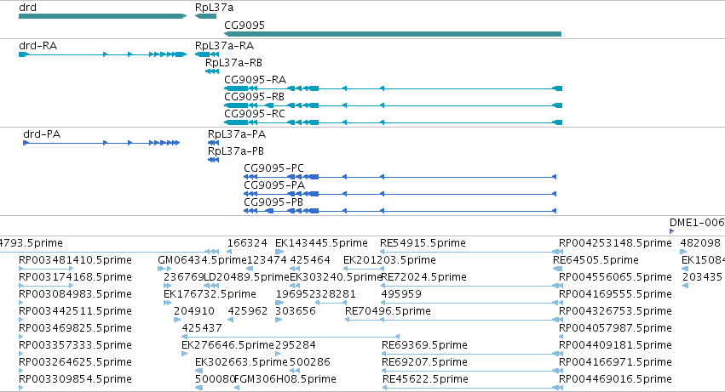Click the GM06434.5prime EST label
Viewport: 725px width, 392px height.
(x=202, y=260)
